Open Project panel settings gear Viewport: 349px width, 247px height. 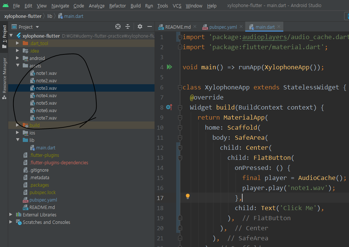(140, 27)
